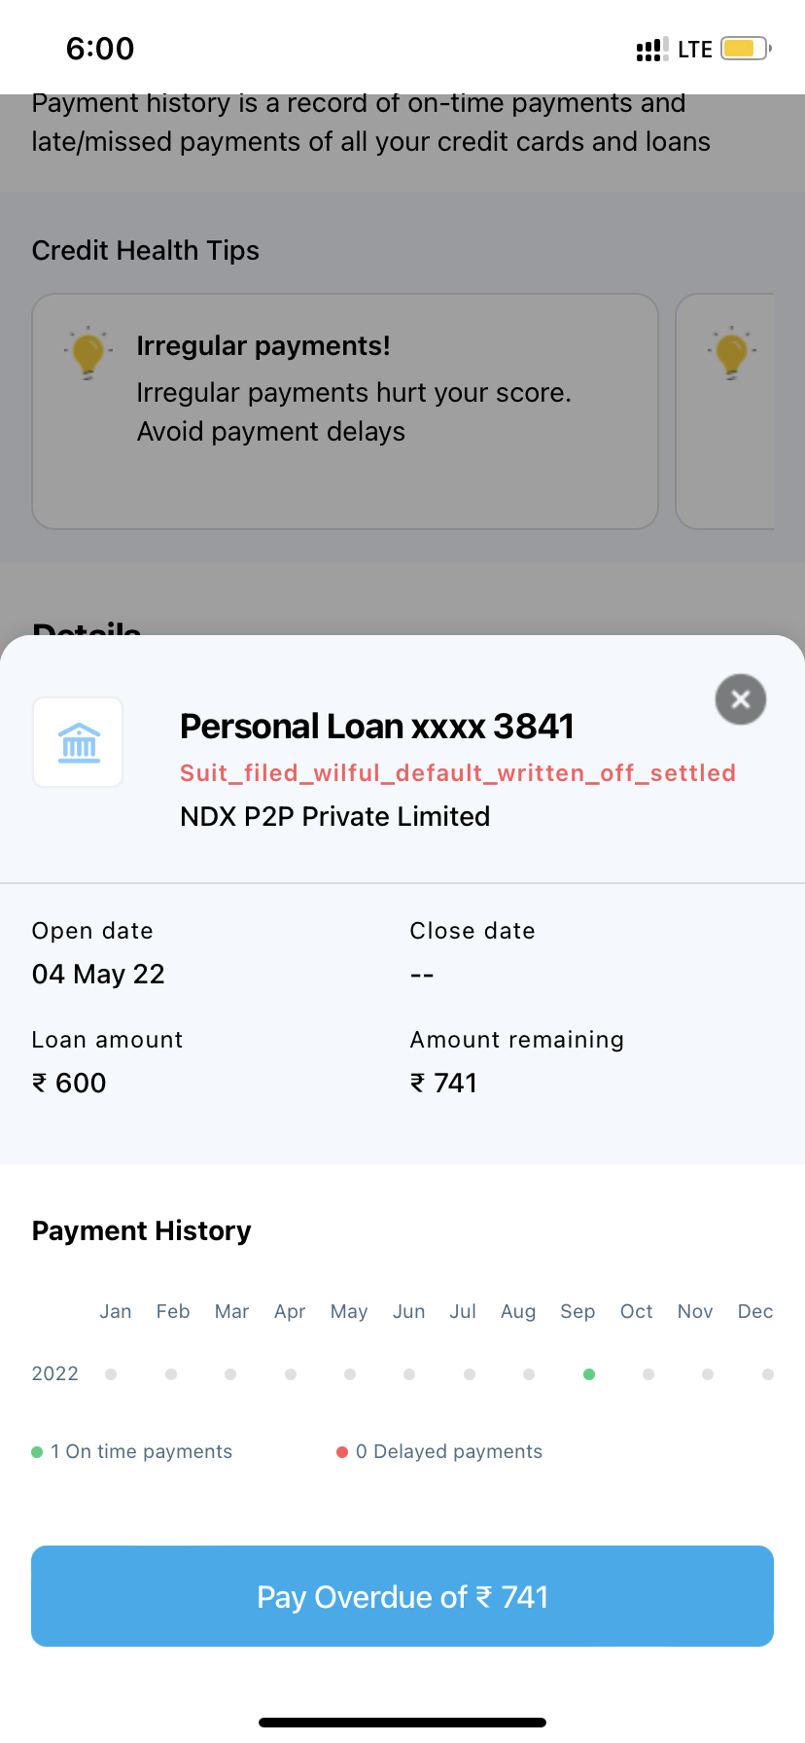Image resolution: width=805 pixels, height=1743 pixels.
Task: Tap the green On time payments legend dot
Action: pos(37,1452)
